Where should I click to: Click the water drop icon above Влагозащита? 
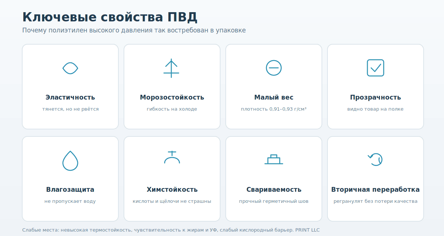(x=70, y=160)
